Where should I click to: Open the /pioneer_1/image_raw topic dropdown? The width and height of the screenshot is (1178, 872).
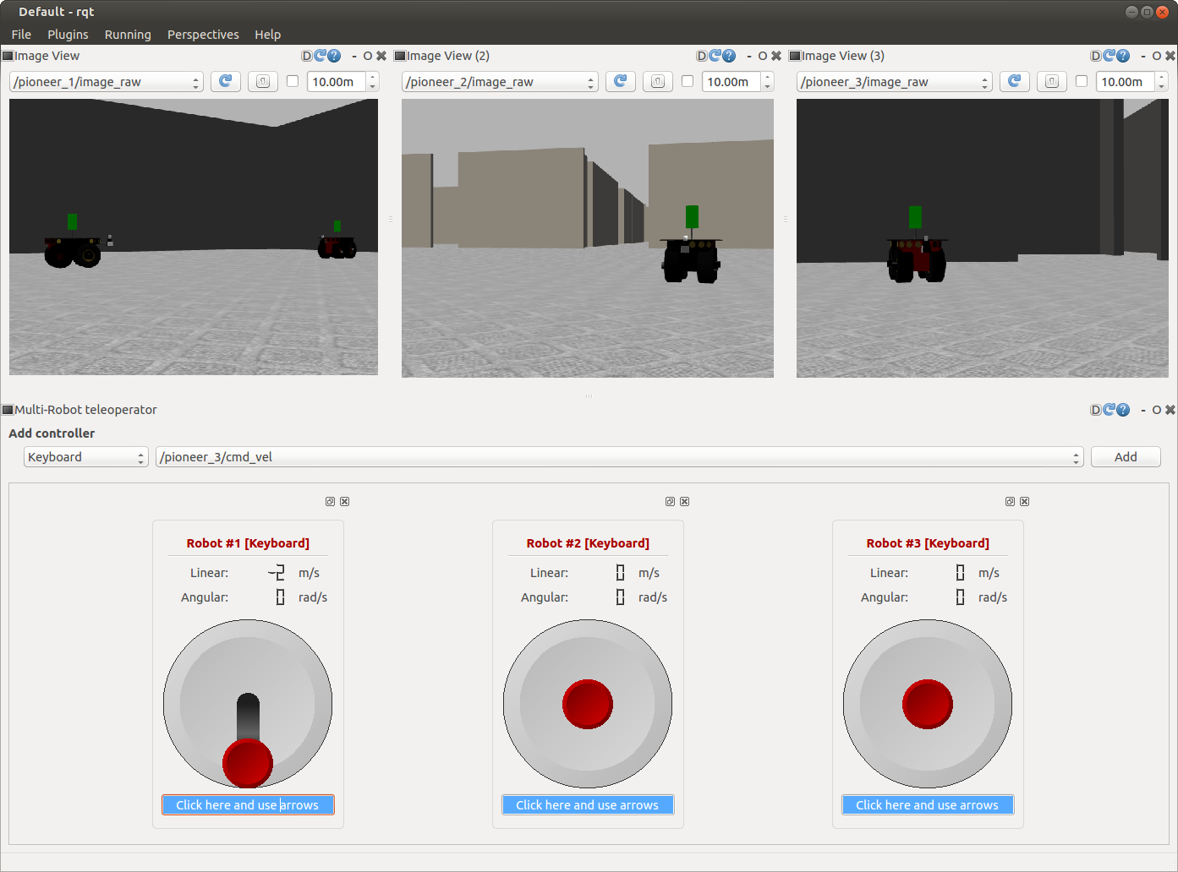click(x=107, y=82)
